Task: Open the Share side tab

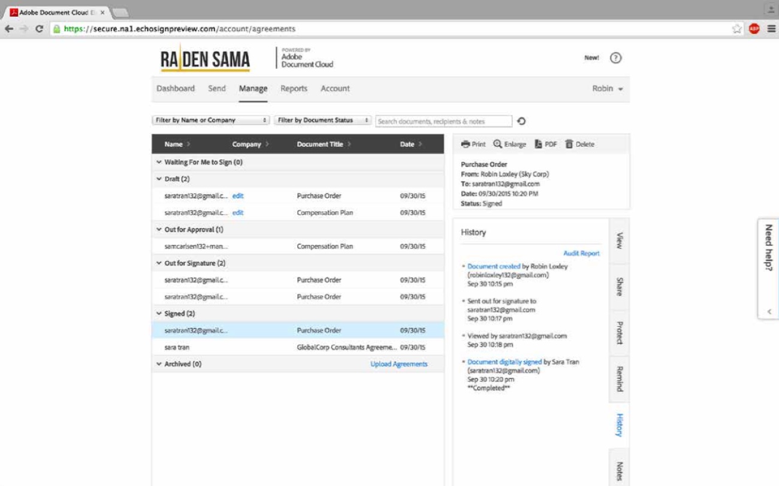Action: [x=620, y=287]
